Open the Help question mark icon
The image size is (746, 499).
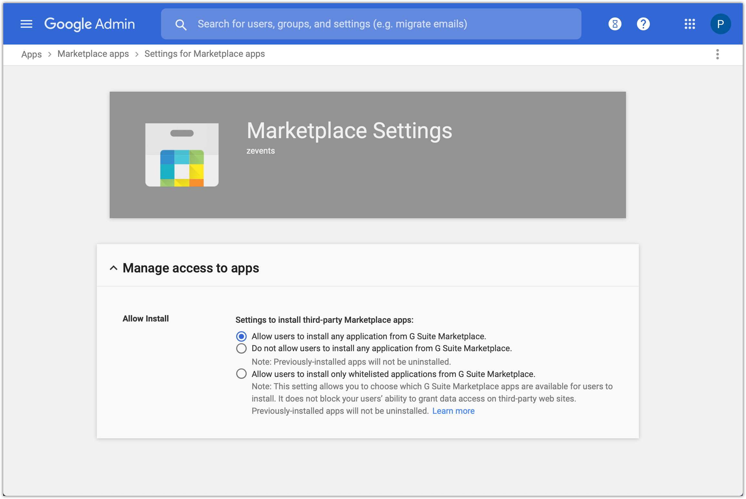tap(643, 24)
